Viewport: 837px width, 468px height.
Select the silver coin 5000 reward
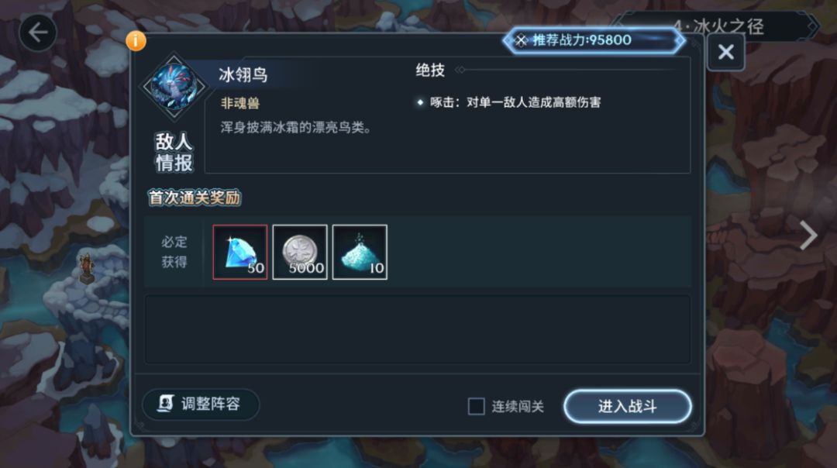tap(300, 252)
